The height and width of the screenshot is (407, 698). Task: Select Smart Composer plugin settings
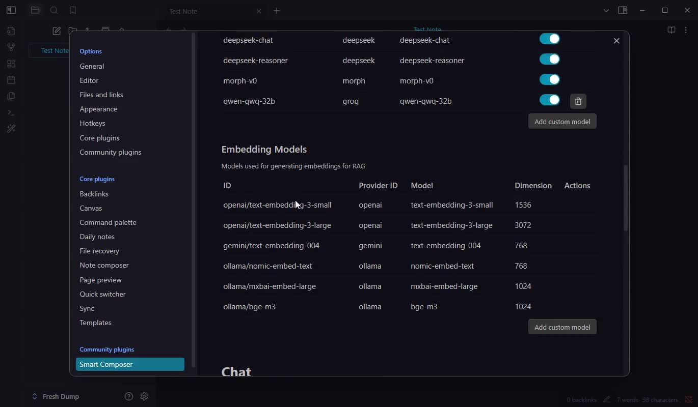[x=130, y=364]
